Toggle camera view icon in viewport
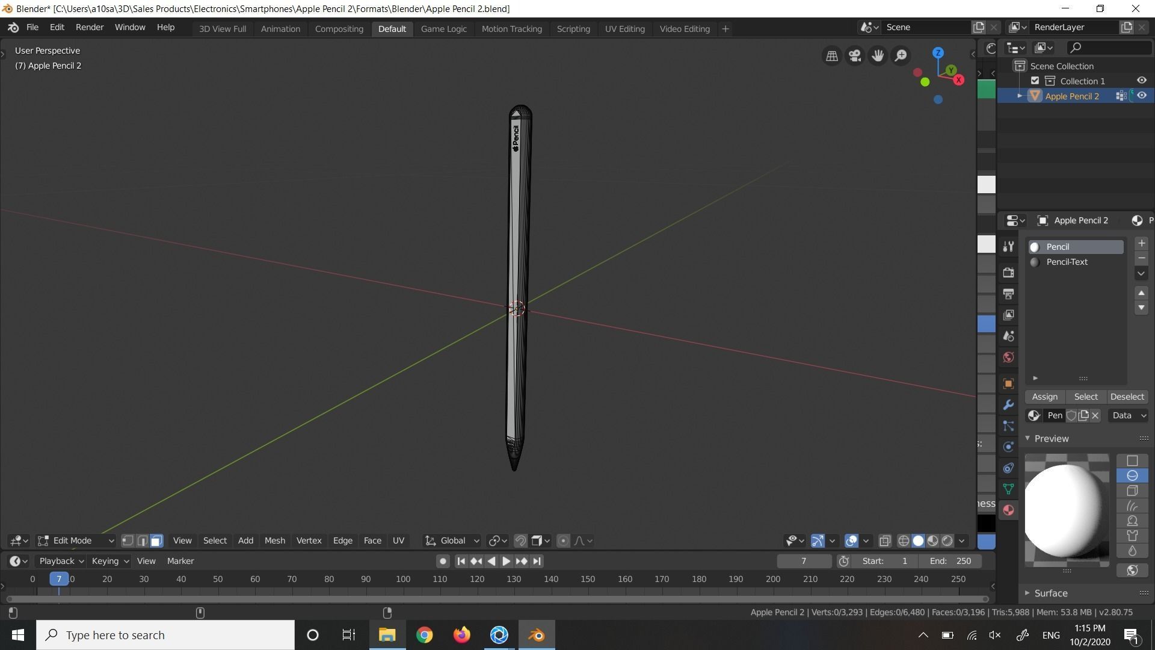The width and height of the screenshot is (1155, 650). pos(855,56)
